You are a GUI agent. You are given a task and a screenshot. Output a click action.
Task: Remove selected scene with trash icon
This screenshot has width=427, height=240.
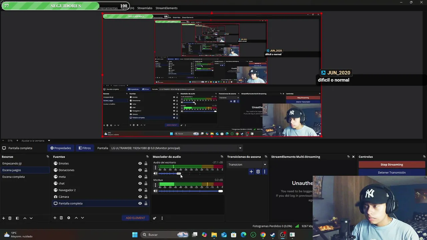tap(10, 218)
